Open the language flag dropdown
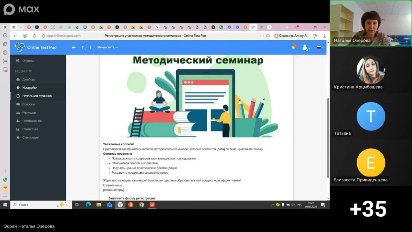Viewport: 412px width, 232px height. [320, 48]
